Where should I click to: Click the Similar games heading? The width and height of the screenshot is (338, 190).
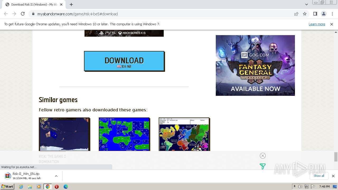[58, 100]
